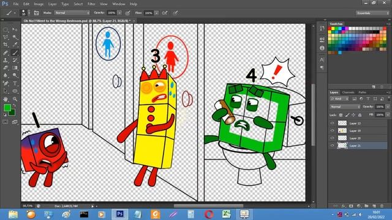Open the brush Mode dropdown

tap(72, 13)
